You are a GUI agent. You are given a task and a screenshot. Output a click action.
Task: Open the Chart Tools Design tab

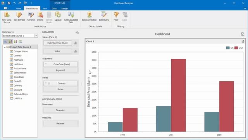tap(65, 9)
